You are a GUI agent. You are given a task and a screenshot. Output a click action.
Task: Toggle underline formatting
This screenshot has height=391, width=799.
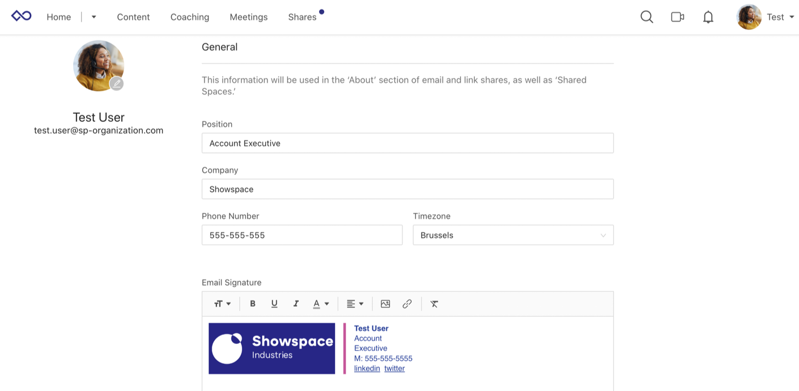click(274, 304)
